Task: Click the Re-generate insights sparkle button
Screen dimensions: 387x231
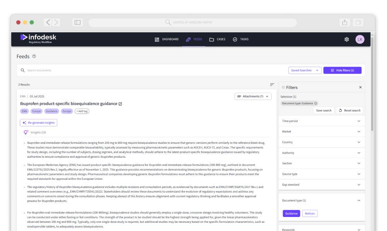Action: (x=39, y=123)
